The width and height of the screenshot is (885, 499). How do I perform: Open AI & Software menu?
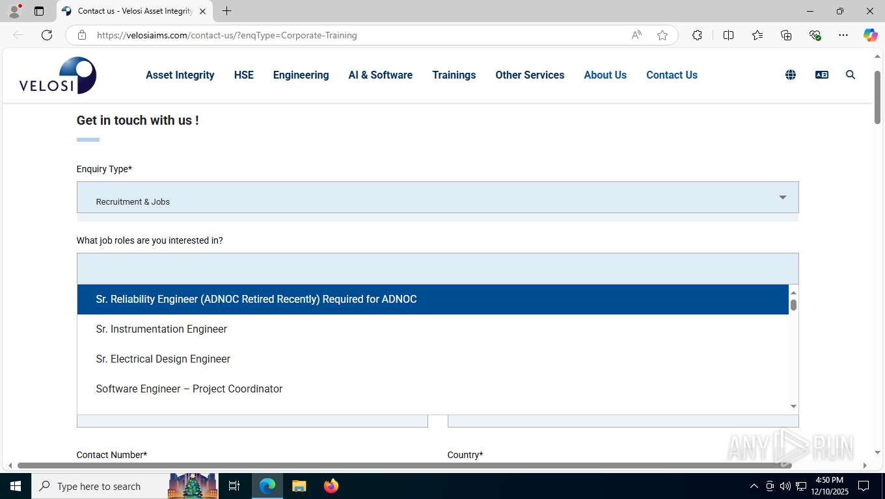pos(381,75)
